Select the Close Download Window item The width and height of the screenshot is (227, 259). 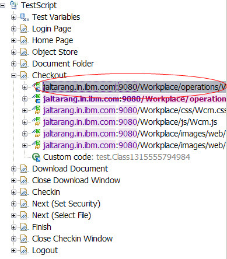(x=76, y=180)
